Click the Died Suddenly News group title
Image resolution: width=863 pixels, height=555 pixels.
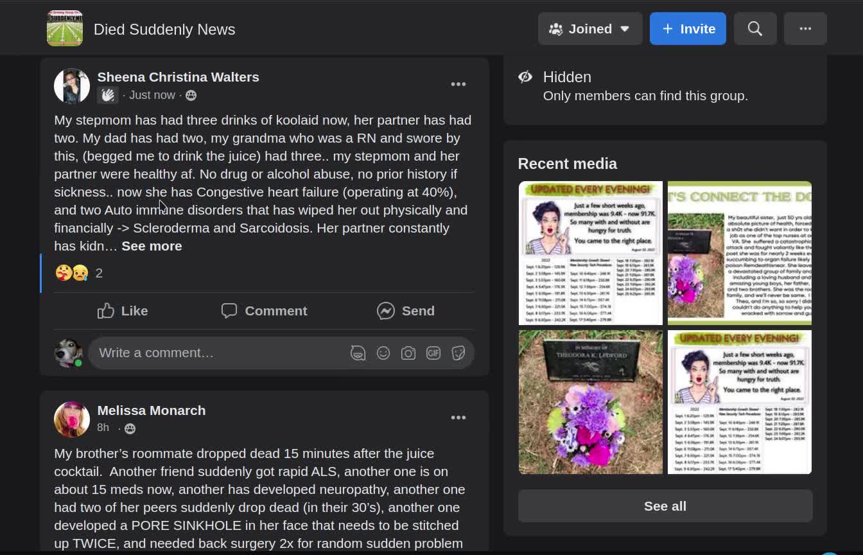click(164, 30)
